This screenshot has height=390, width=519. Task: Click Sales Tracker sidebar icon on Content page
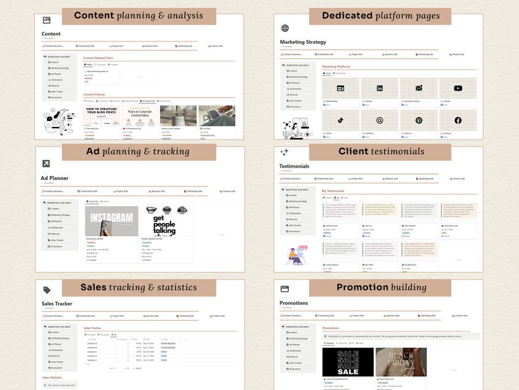pyautogui.click(x=49, y=92)
